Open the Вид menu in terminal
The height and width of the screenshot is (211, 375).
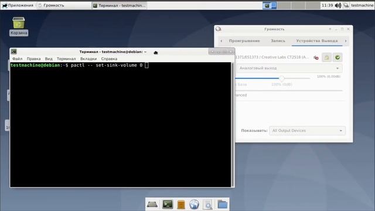49,59
